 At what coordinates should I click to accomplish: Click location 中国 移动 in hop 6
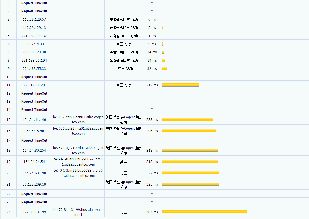click(x=123, y=44)
